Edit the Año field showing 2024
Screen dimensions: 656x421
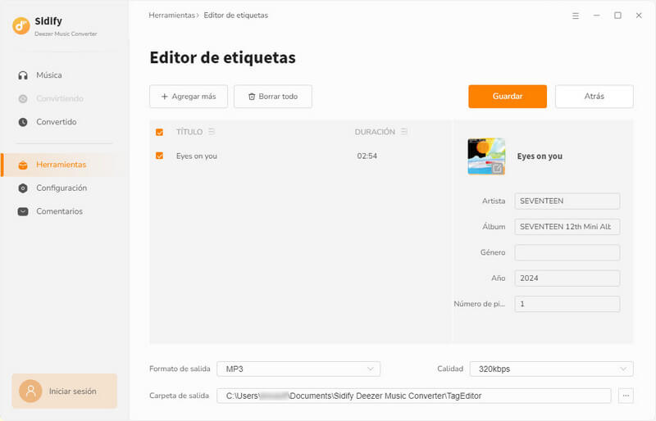pyautogui.click(x=567, y=278)
